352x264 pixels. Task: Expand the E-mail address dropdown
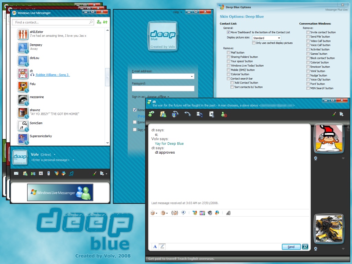pos(192,77)
